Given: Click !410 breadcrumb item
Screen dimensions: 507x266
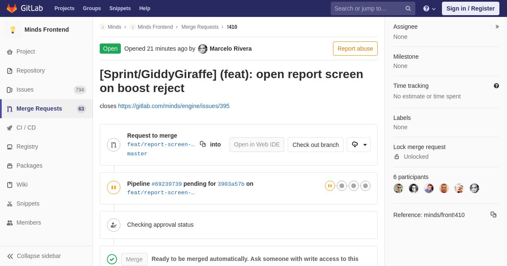Looking at the screenshot, I should click(x=232, y=27).
